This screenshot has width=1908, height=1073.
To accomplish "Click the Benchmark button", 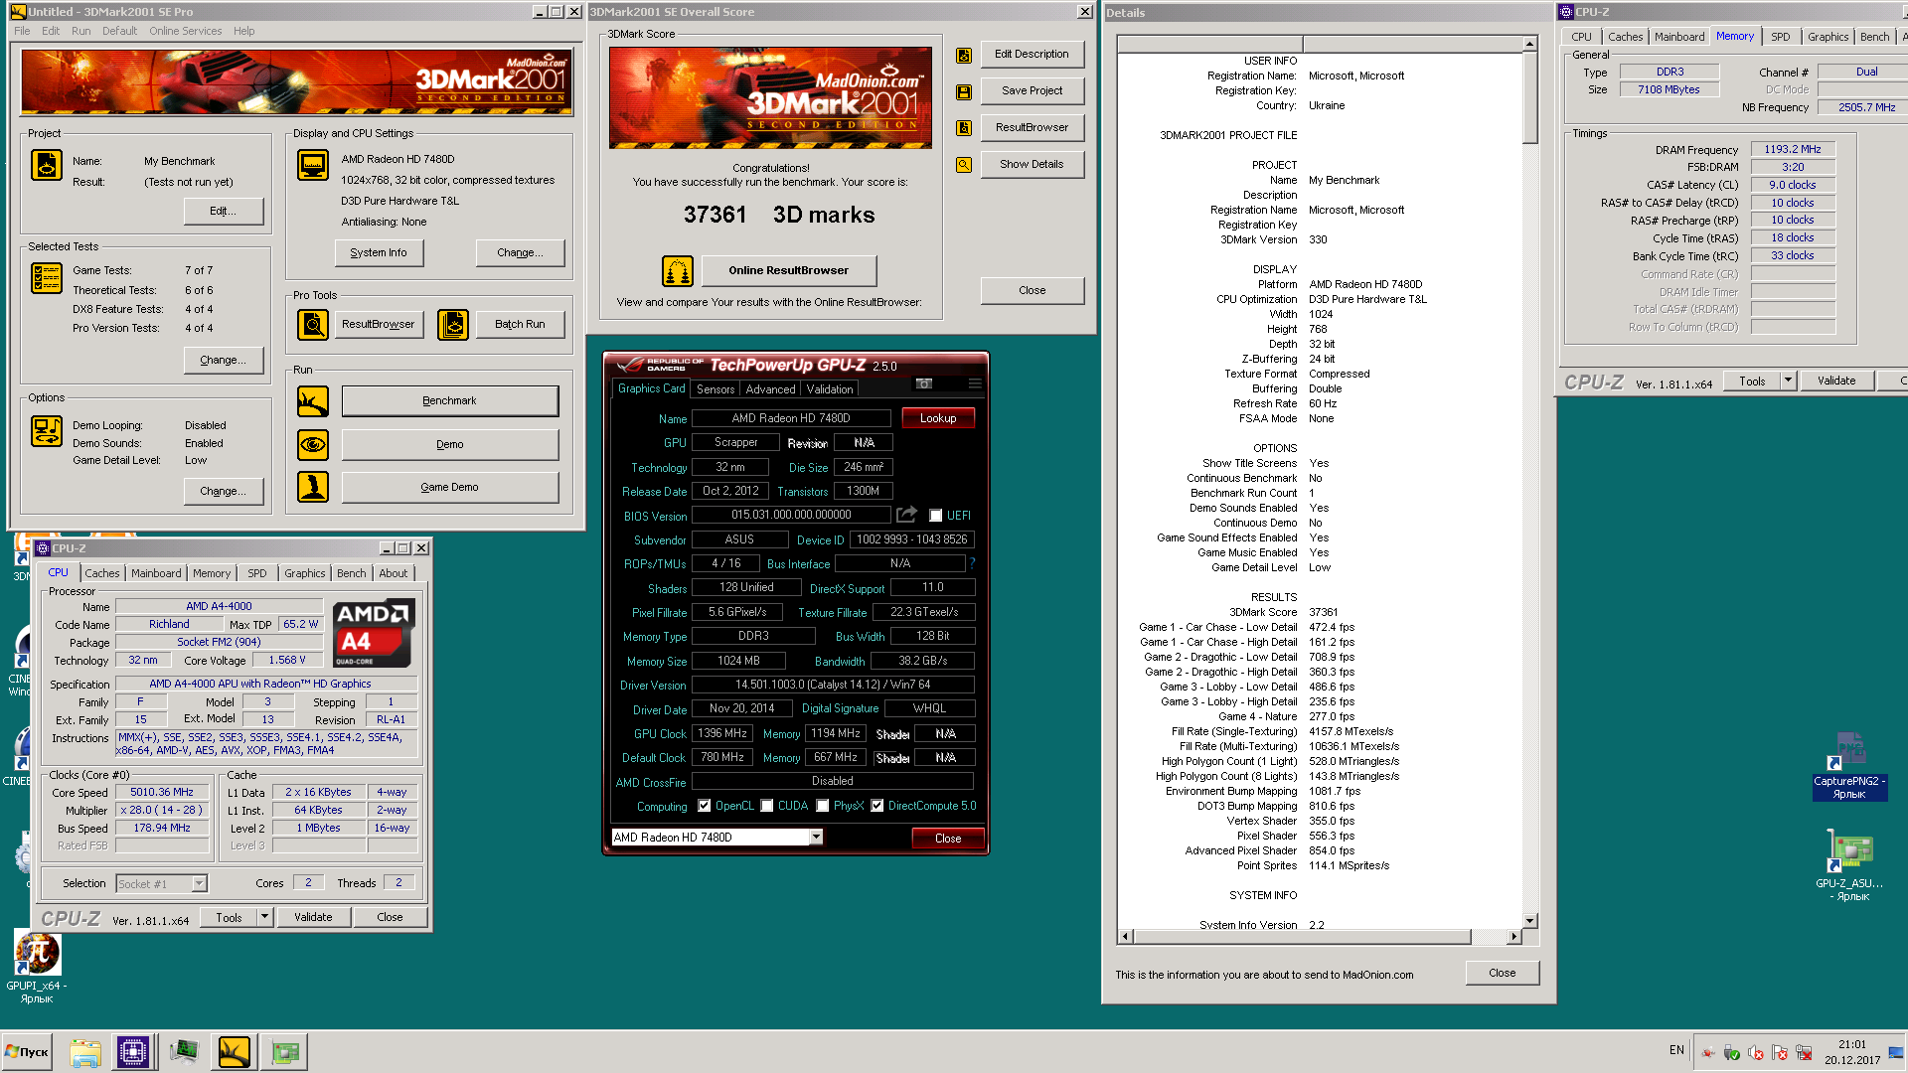I will tap(449, 401).
